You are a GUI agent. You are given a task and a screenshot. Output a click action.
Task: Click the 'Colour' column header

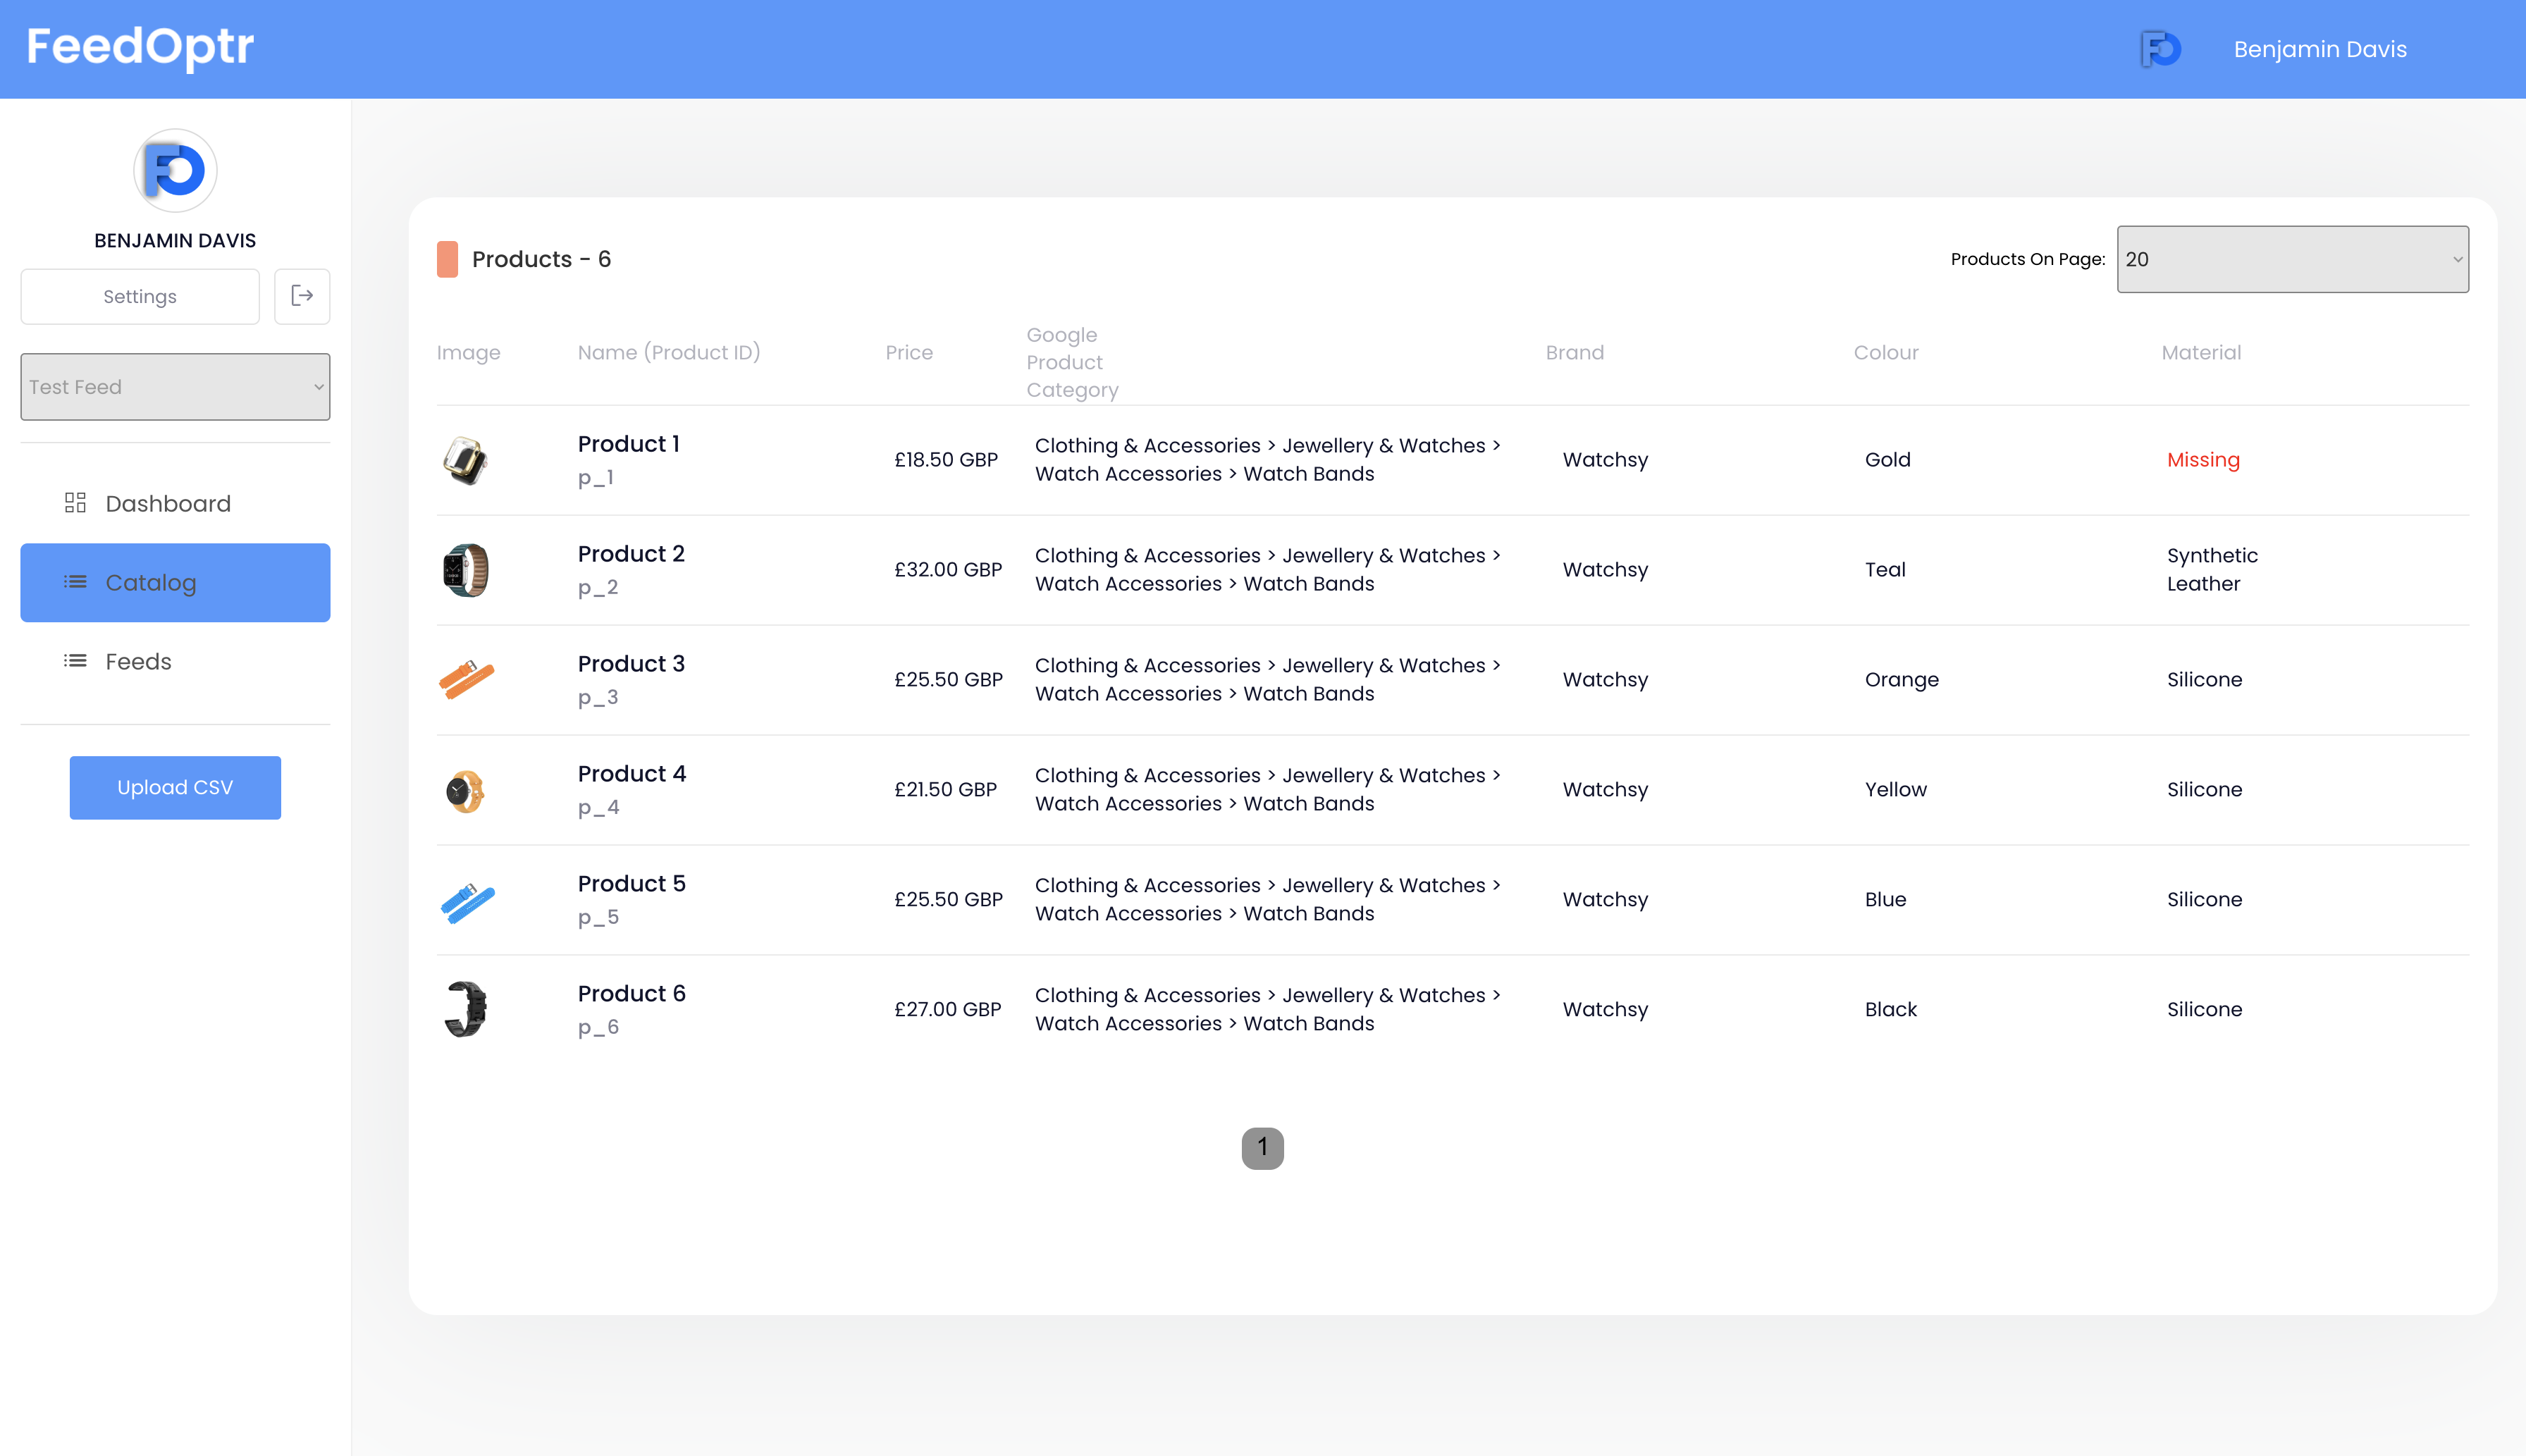pos(1885,352)
